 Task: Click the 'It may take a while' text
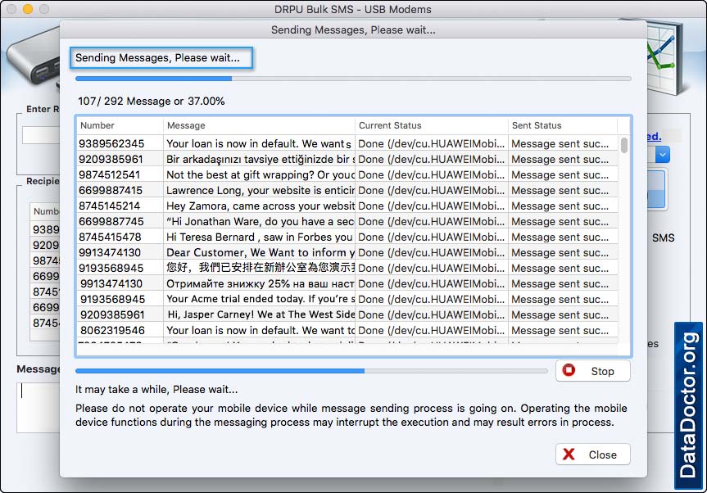(x=156, y=389)
